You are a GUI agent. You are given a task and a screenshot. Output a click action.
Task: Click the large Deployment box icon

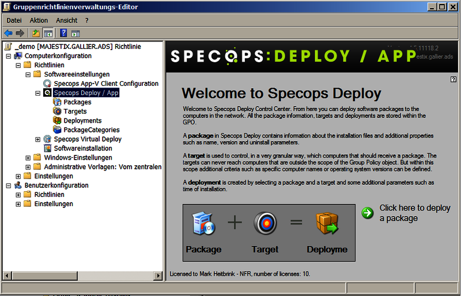point(327,223)
